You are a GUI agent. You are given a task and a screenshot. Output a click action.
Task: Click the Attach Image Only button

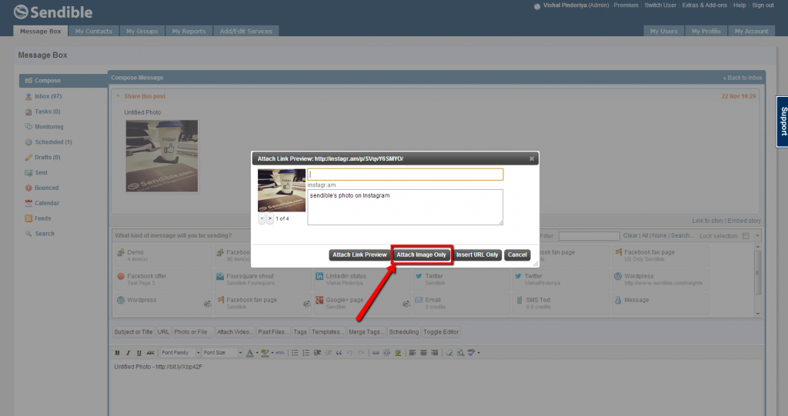[x=421, y=255]
